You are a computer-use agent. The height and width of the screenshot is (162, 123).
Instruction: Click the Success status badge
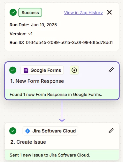30,13
